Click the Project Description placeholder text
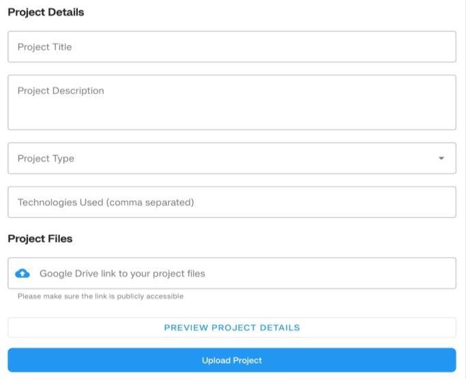The image size is (466, 379). coord(61,91)
